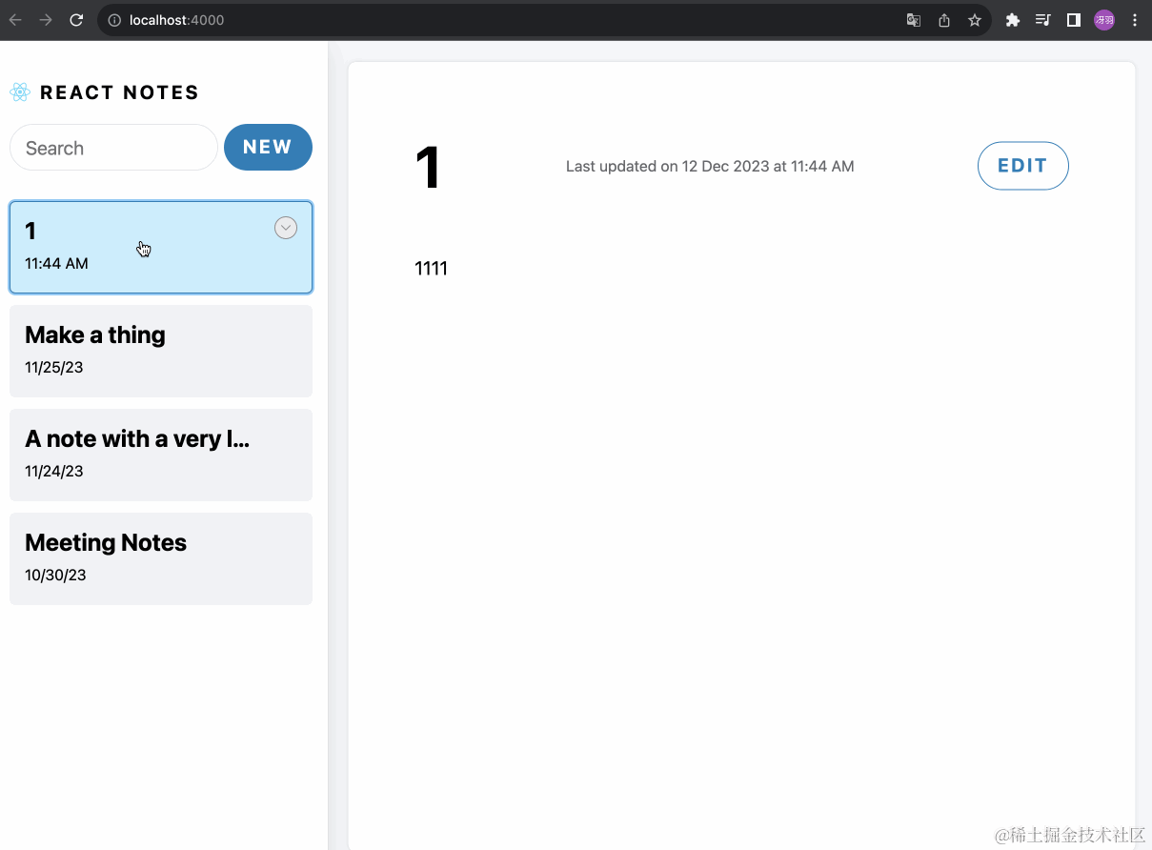Create a note with the NEW button

268,147
